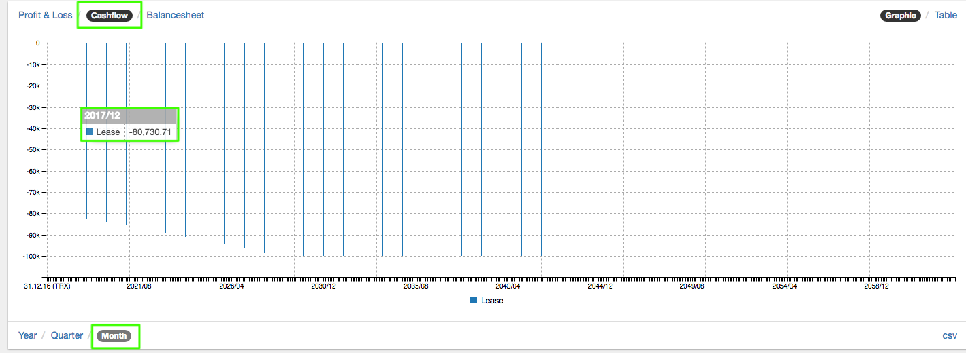Viewport: 966px width, 353px height.
Task: Download data via the csv link
Action: pyautogui.click(x=950, y=335)
